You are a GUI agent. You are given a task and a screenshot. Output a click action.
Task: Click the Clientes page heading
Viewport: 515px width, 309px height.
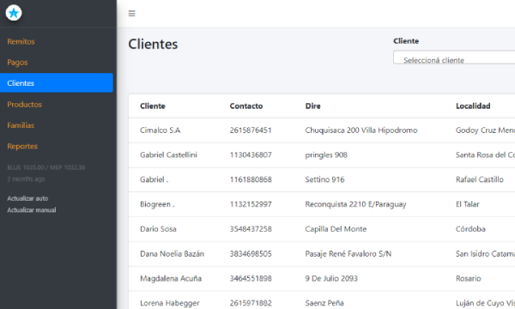coord(153,44)
